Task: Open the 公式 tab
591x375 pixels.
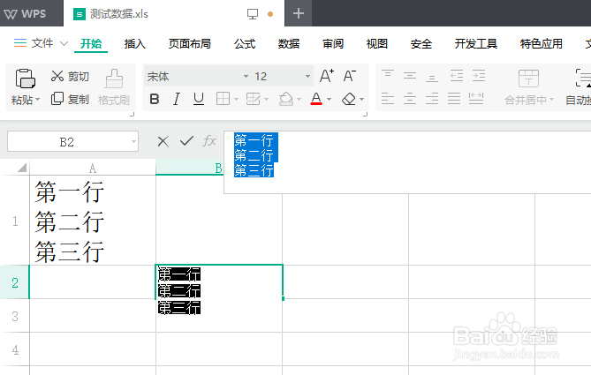Action: 245,43
